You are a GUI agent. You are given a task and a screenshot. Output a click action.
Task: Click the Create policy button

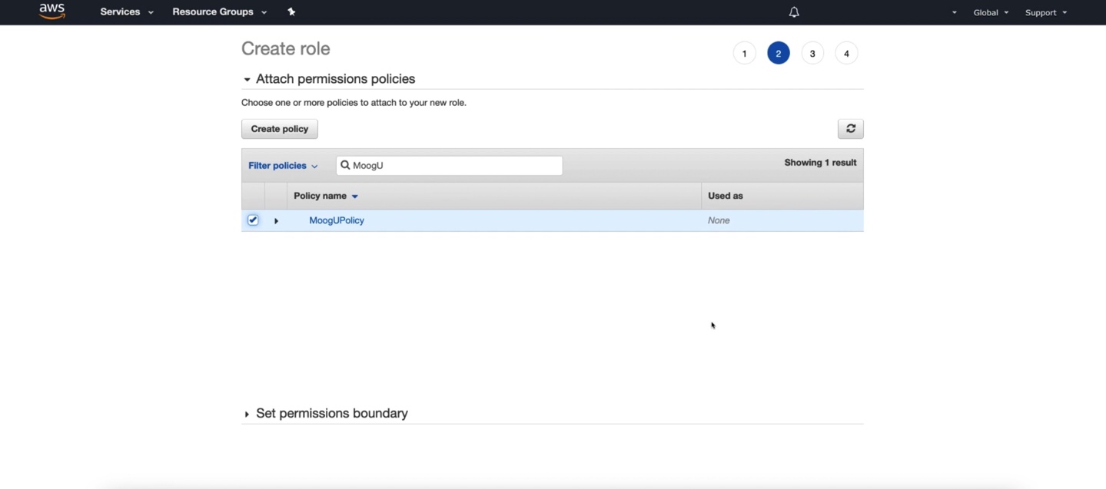pos(280,129)
